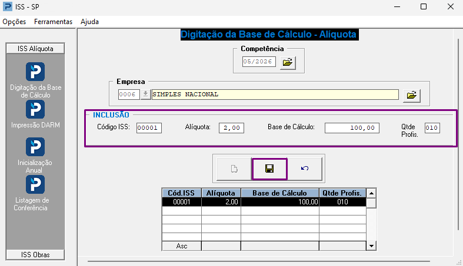Click the Base de Cálculo column header

click(x=280, y=193)
